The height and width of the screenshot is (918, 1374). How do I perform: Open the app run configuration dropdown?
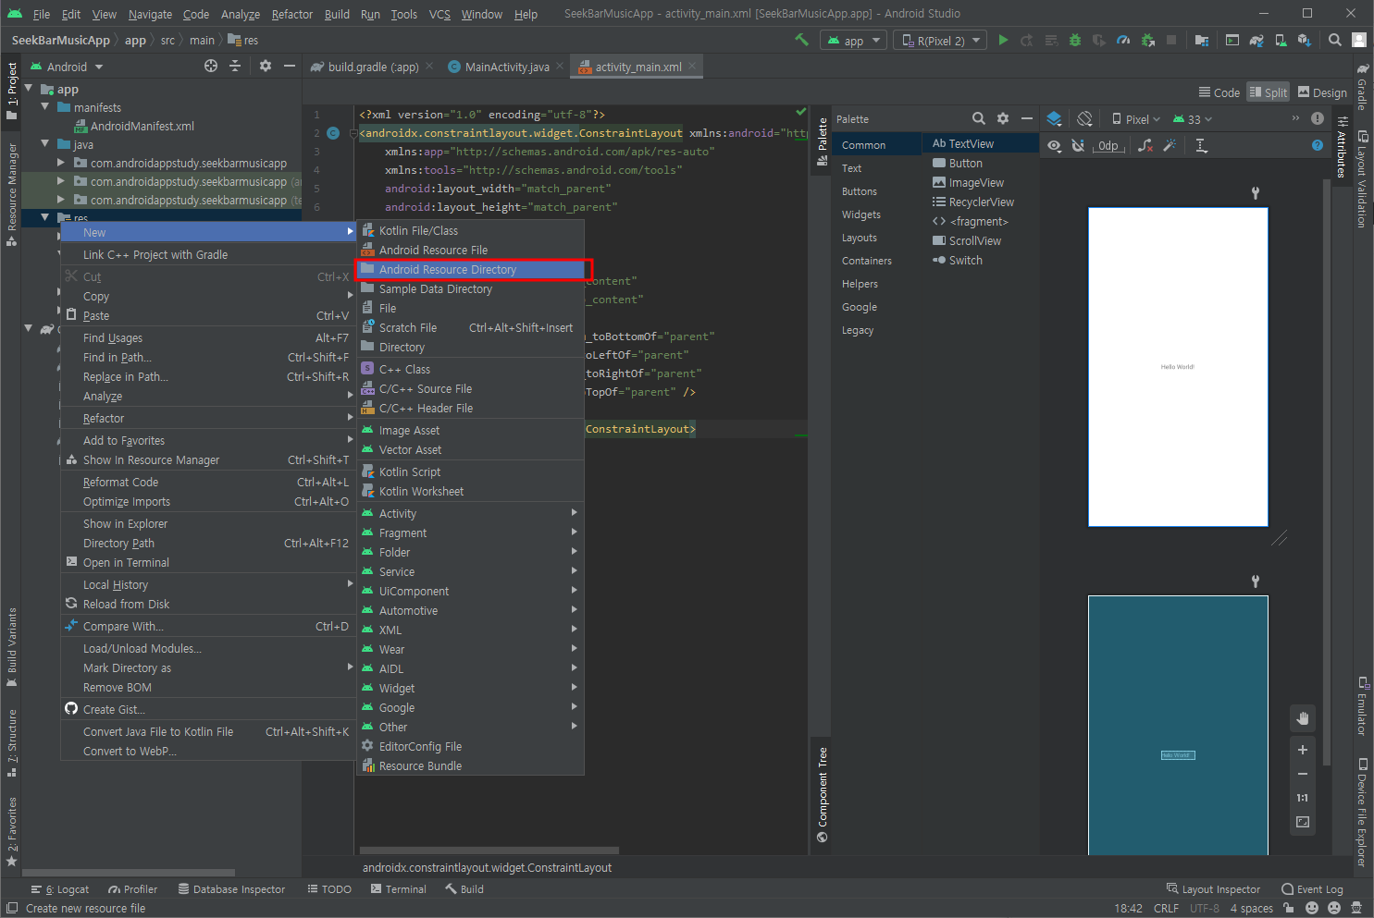pyautogui.click(x=854, y=41)
